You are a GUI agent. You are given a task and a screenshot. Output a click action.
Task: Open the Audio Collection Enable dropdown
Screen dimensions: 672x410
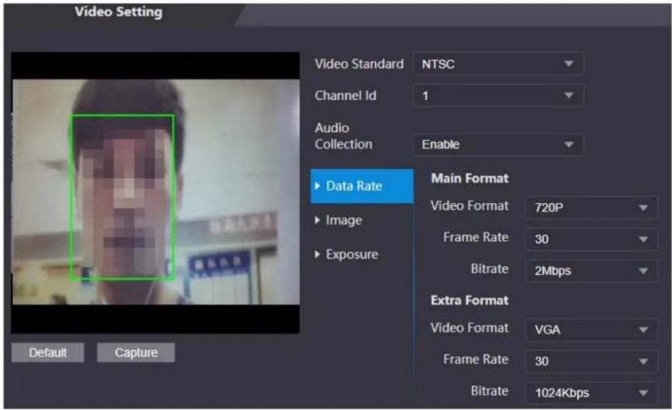(498, 144)
